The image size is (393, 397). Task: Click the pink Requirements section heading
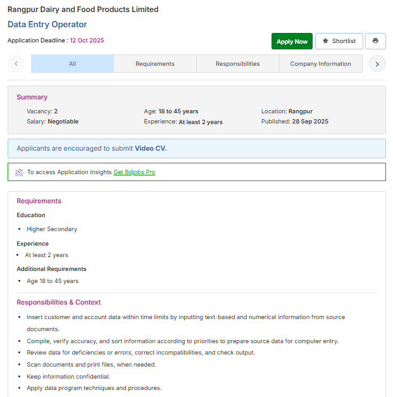39,201
